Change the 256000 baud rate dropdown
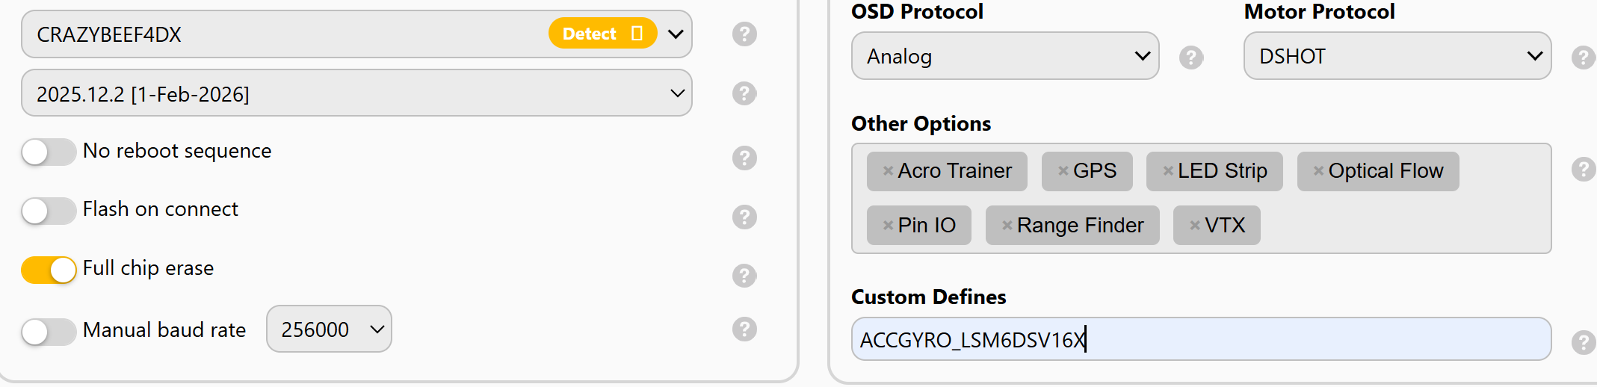This screenshot has width=1597, height=387. (x=329, y=329)
